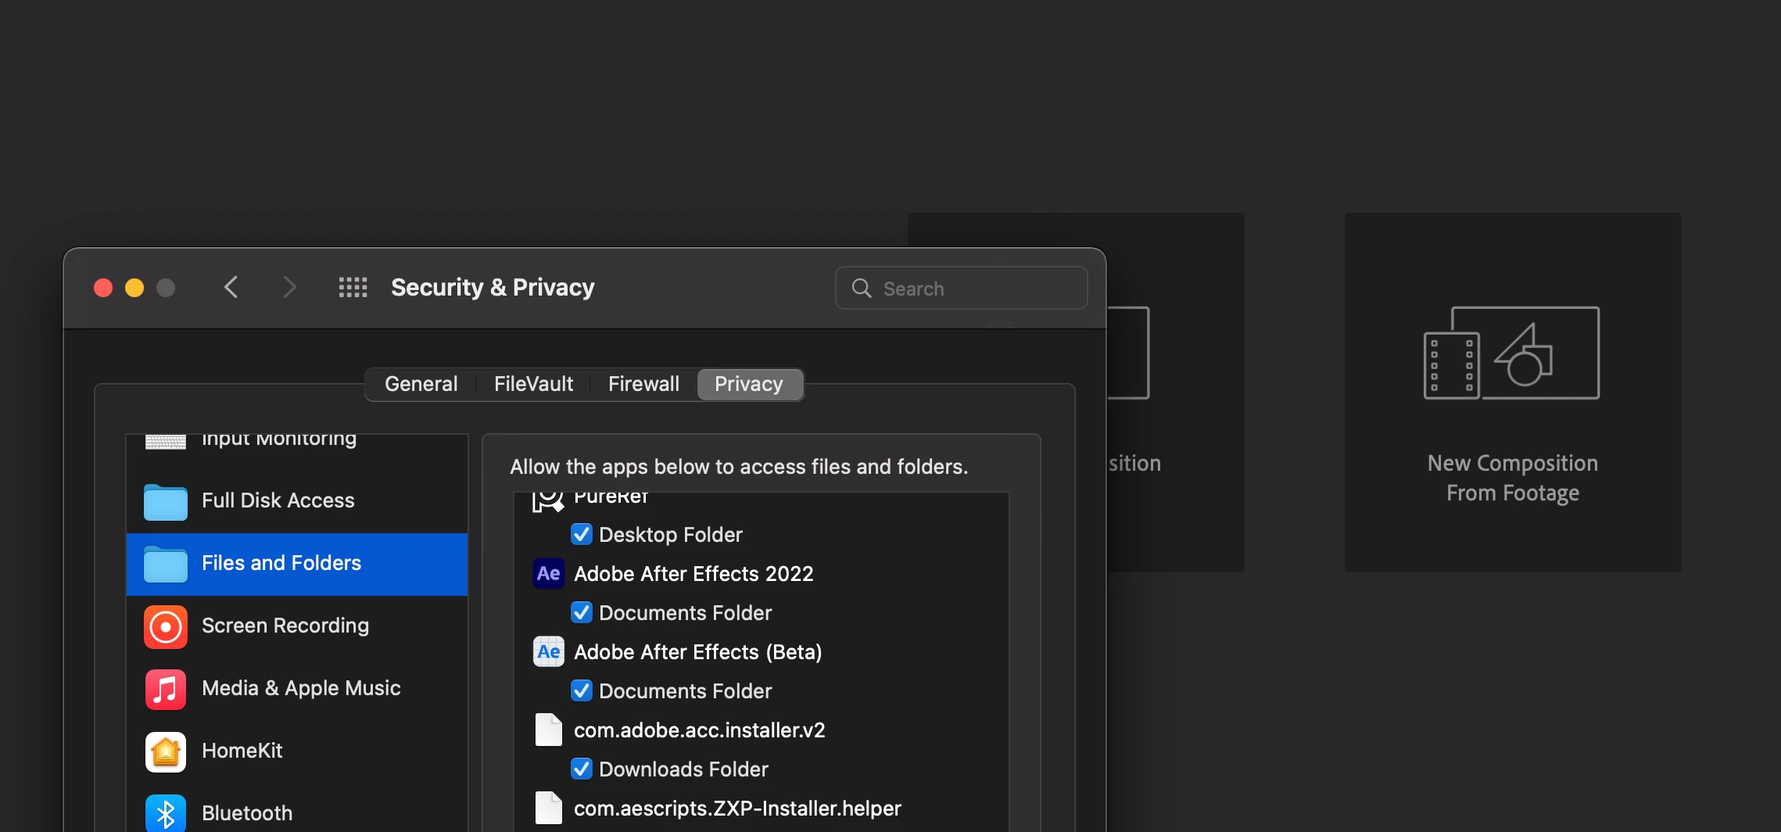Select the com.adobe.acc.installer.v2 row

pyautogui.click(x=761, y=730)
